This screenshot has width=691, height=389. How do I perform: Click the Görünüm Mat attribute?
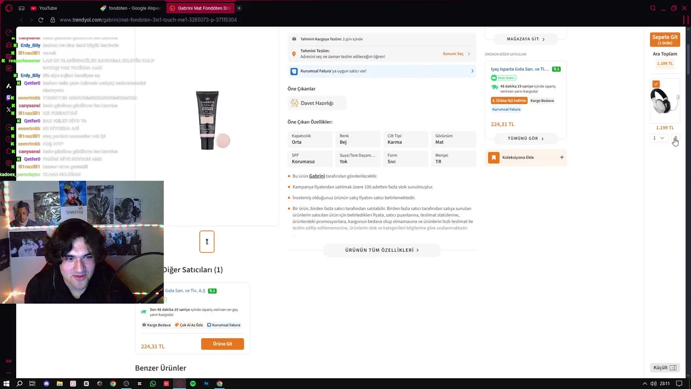(453, 139)
